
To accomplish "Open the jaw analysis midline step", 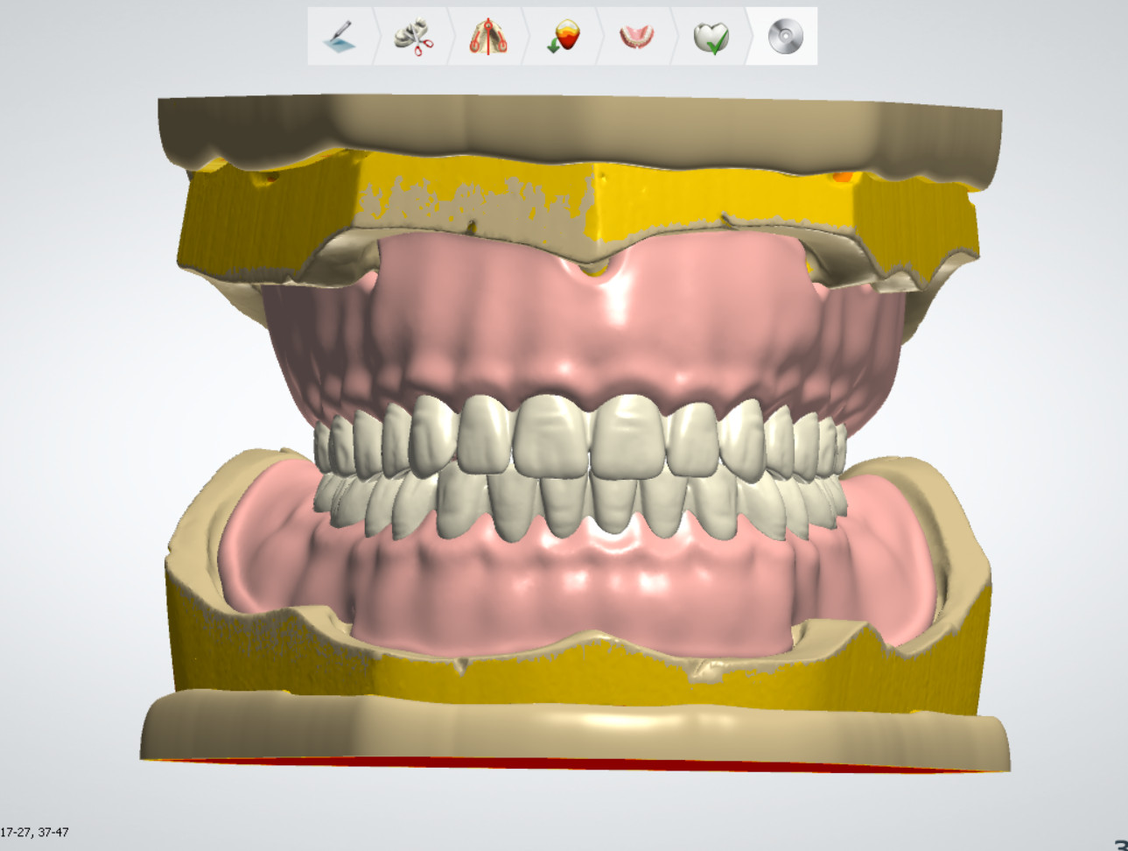I will 488,37.
